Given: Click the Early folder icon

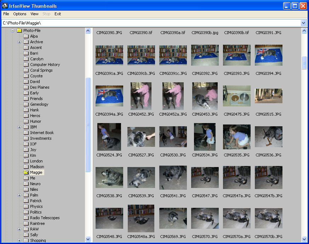Looking at the screenshot, I should click(26, 93).
